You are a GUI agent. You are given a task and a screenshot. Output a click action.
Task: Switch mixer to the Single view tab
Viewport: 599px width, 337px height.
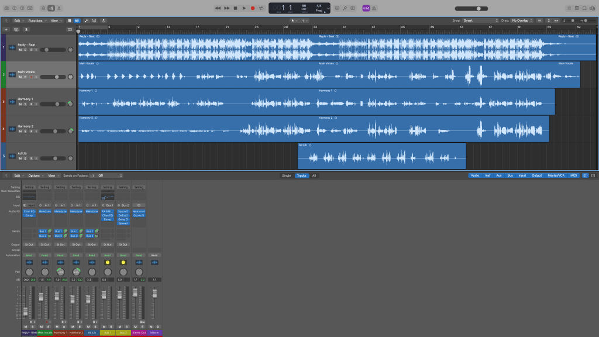pos(286,176)
